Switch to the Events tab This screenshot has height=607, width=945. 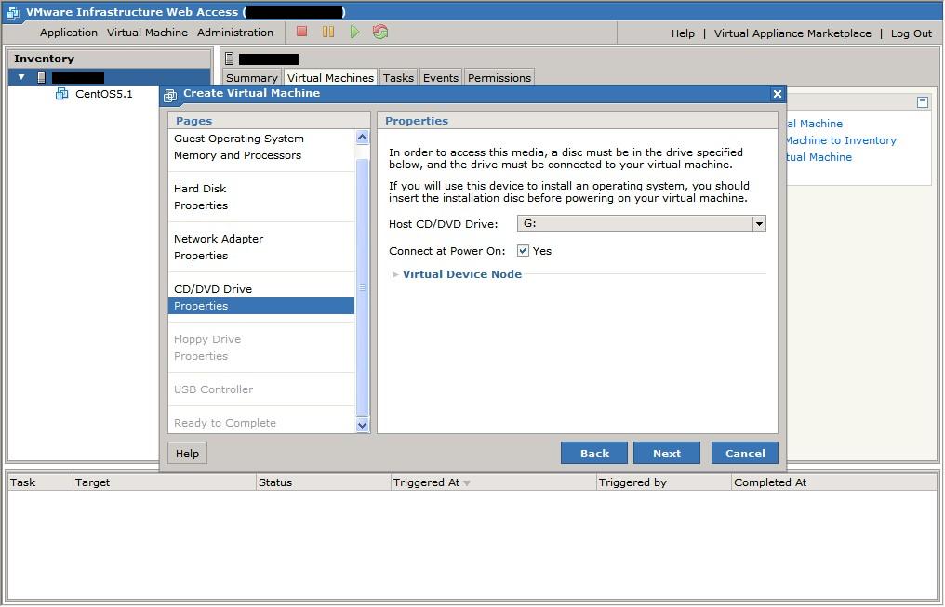point(441,78)
